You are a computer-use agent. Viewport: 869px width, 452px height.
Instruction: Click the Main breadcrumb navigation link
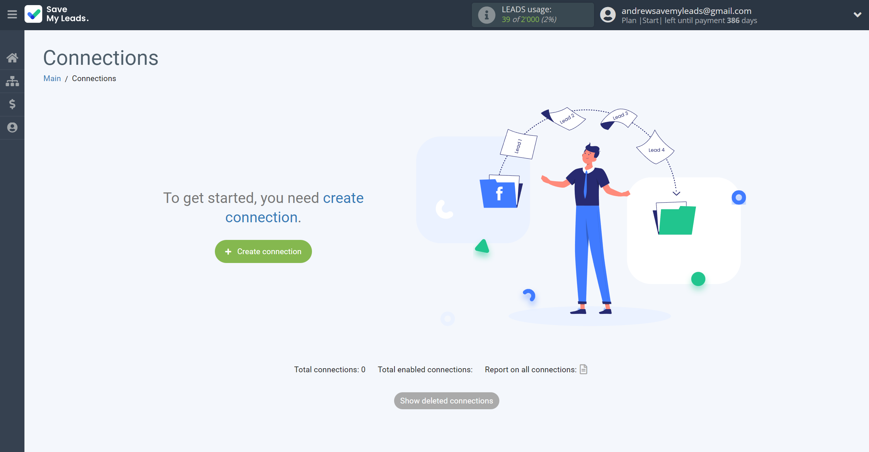[x=52, y=78]
